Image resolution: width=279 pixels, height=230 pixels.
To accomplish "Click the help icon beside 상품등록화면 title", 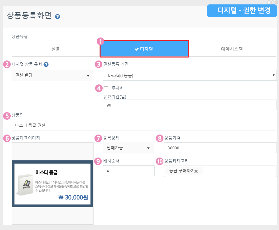I will coord(58,17).
